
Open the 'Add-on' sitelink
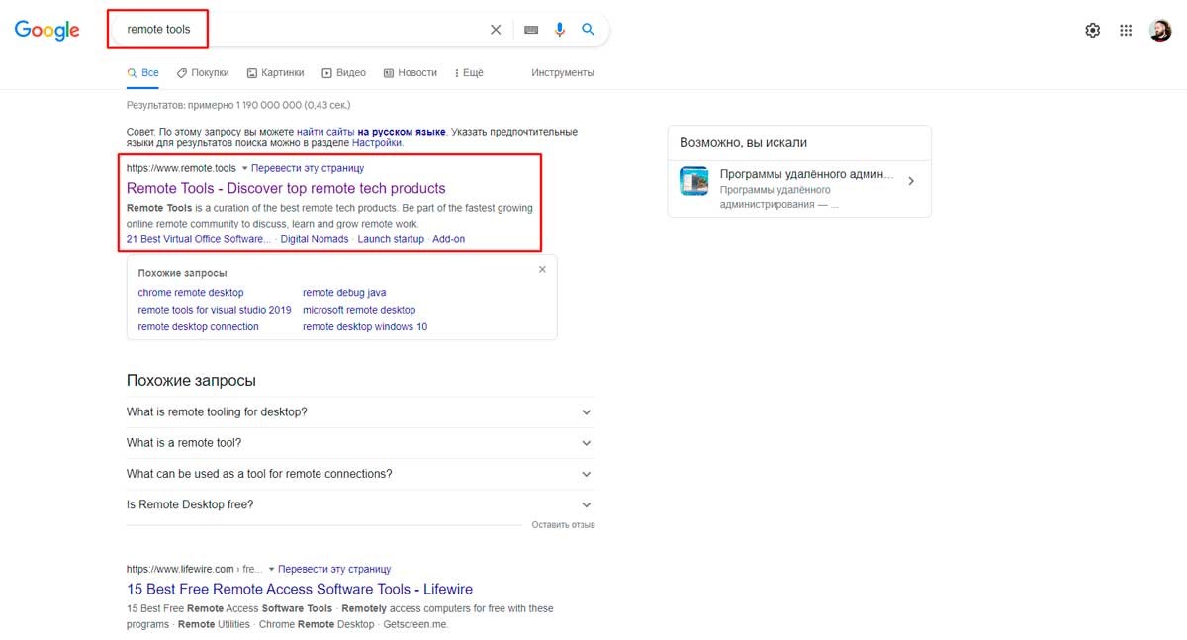tap(449, 239)
